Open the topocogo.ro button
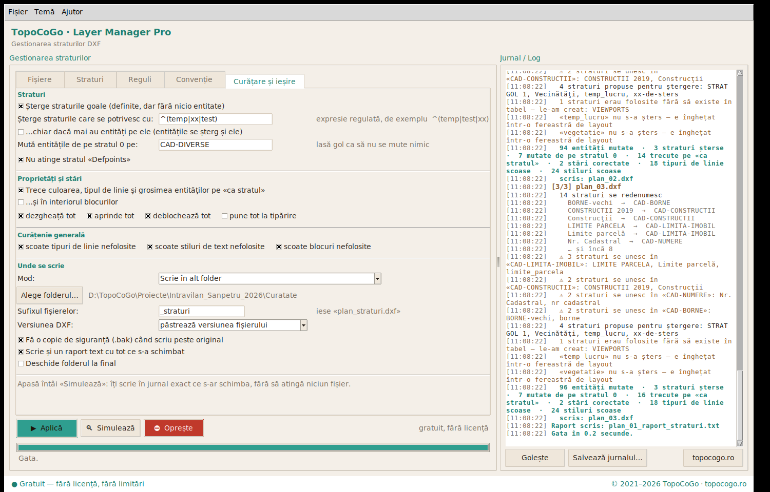The height and width of the screenshot is (492, 770). (713, 458)
